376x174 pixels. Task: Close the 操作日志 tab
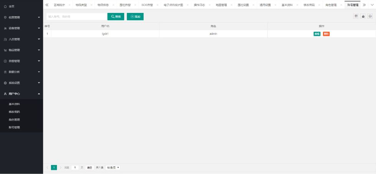click(x=209, y=5)
